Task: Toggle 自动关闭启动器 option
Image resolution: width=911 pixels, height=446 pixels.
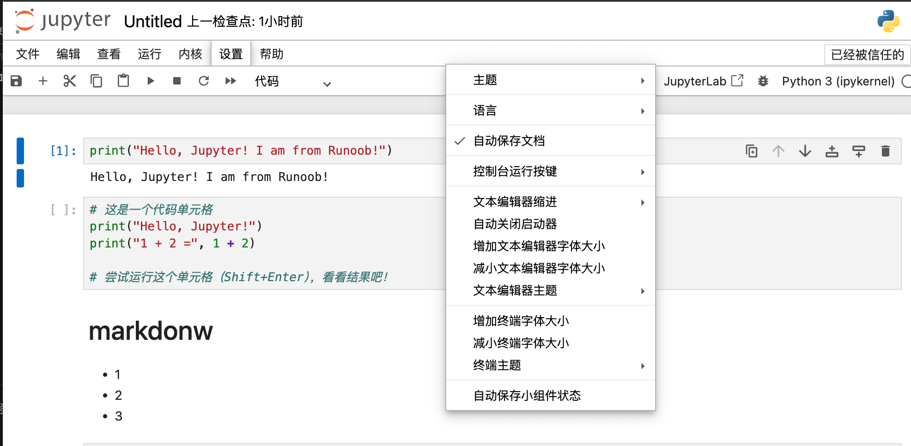Action: pyautogui.click(x=551, y=224)
